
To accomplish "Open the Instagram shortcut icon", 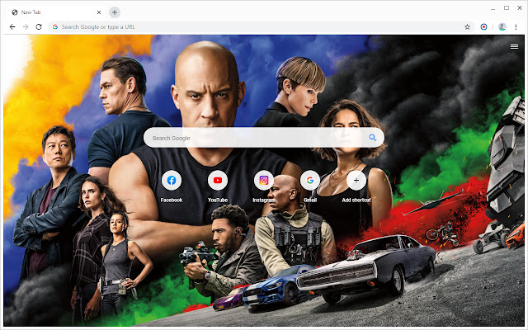I will click(x=264, y=181).
